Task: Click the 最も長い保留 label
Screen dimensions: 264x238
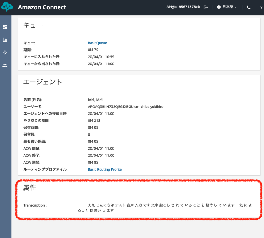Action: [35, 142]
